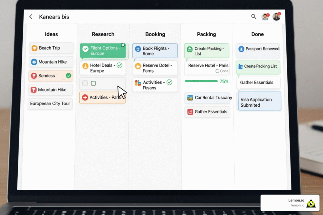Click the orange Beach Trip card icon
Viewport: 323px width, 215px height.
tap(34, 48)
